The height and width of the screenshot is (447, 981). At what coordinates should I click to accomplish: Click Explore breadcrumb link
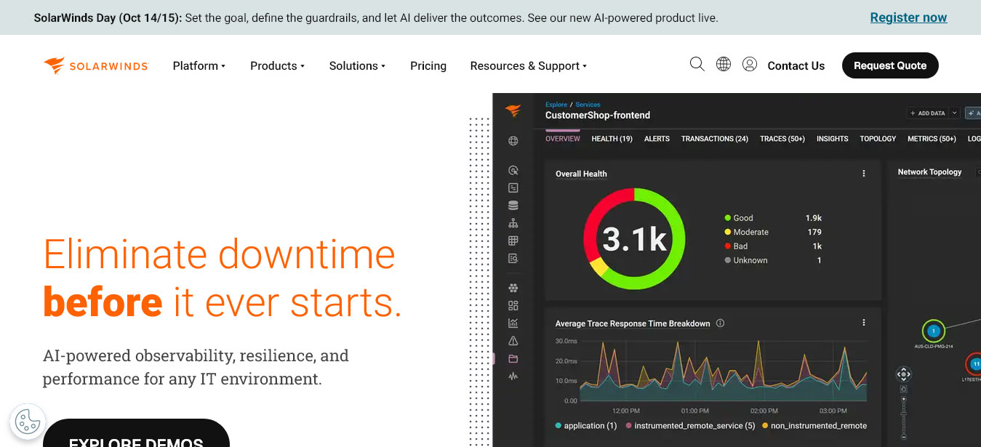coord(556,105)
